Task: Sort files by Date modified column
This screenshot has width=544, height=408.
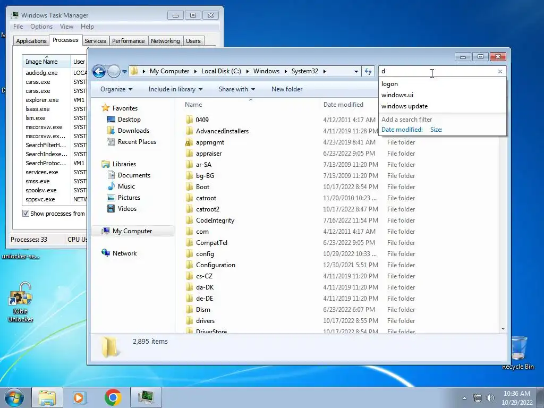Action: tap(343, 105)
